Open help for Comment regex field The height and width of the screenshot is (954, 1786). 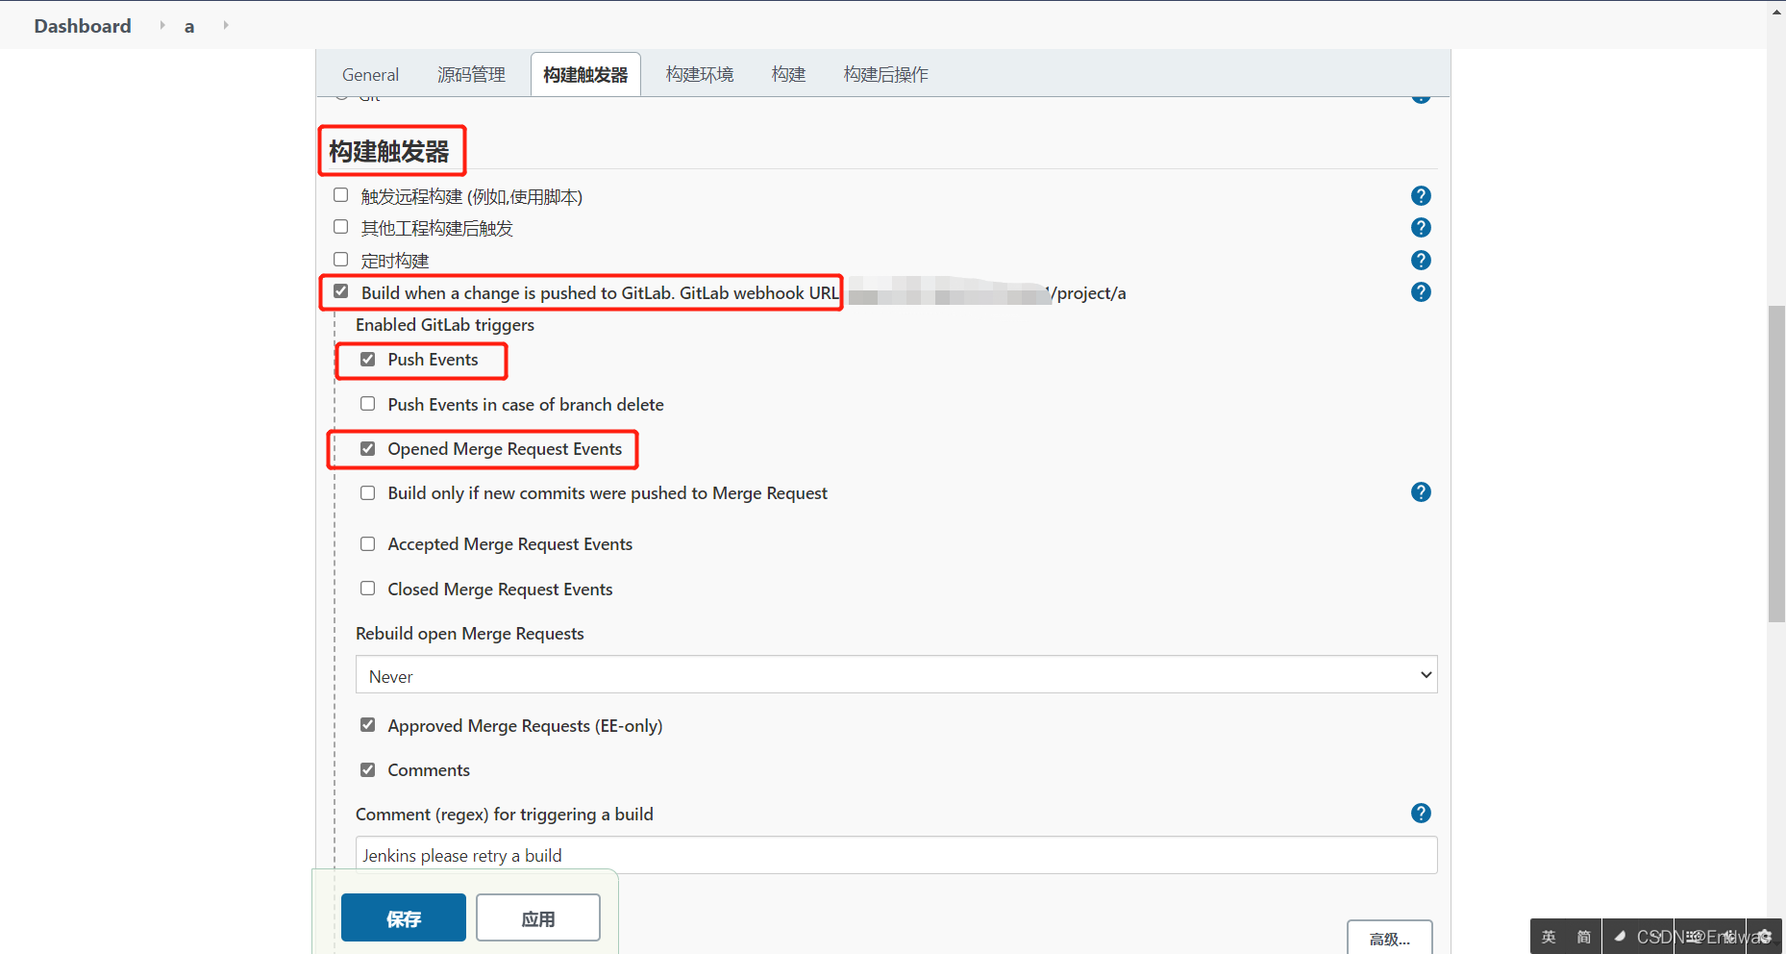[x=1421, y=814]
